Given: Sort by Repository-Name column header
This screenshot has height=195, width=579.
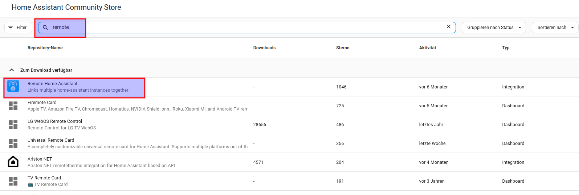Looking at the screenshot, I should point(45,48).
